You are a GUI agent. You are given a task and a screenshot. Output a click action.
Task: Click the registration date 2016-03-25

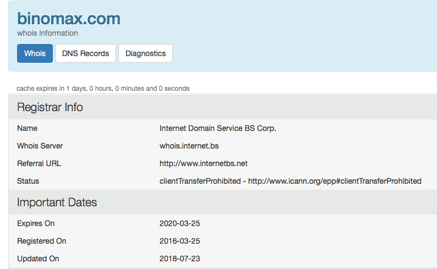178,241
